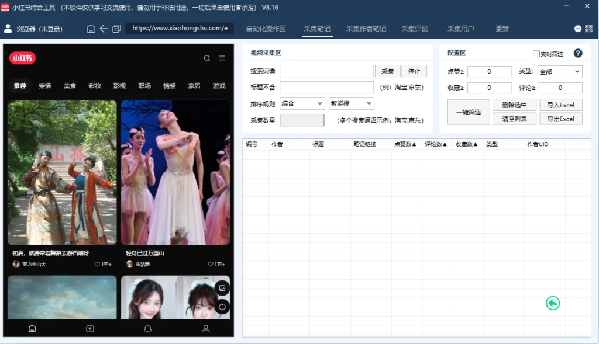Click the bottom notification bell icon
Viewport: 599px width, 344px height.
[148, 328]
